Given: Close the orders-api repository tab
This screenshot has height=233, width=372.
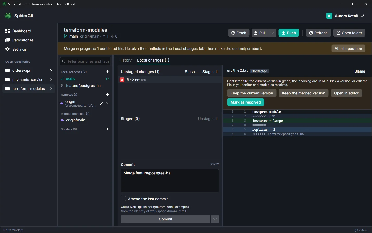Looking at the screenshot, I should click(x=51, y=70).
